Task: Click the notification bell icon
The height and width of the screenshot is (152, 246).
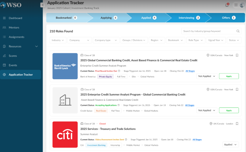Action: (x=227, y=5)
